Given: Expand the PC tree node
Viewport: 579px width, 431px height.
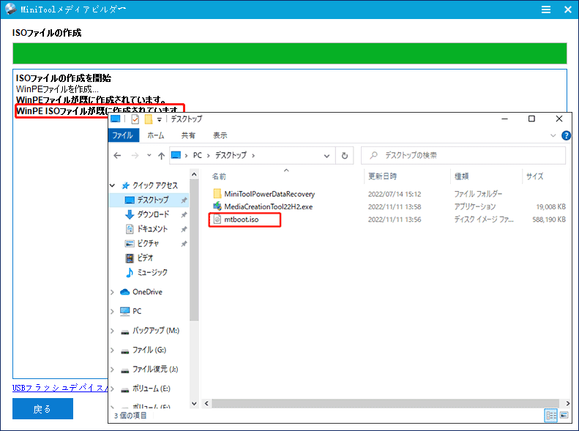Looking at the screenshot, I should click(x=112, y=312).
